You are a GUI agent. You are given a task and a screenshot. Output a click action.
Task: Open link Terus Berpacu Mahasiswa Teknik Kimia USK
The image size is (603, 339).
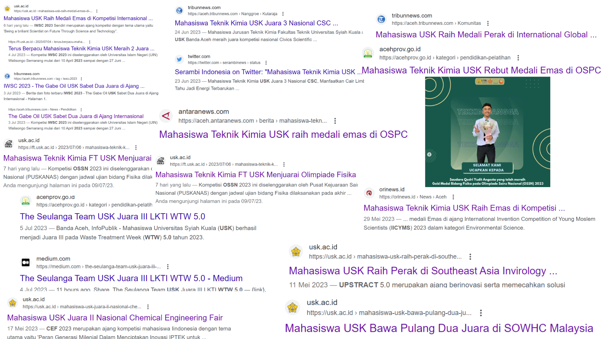(x=81, y=48)
